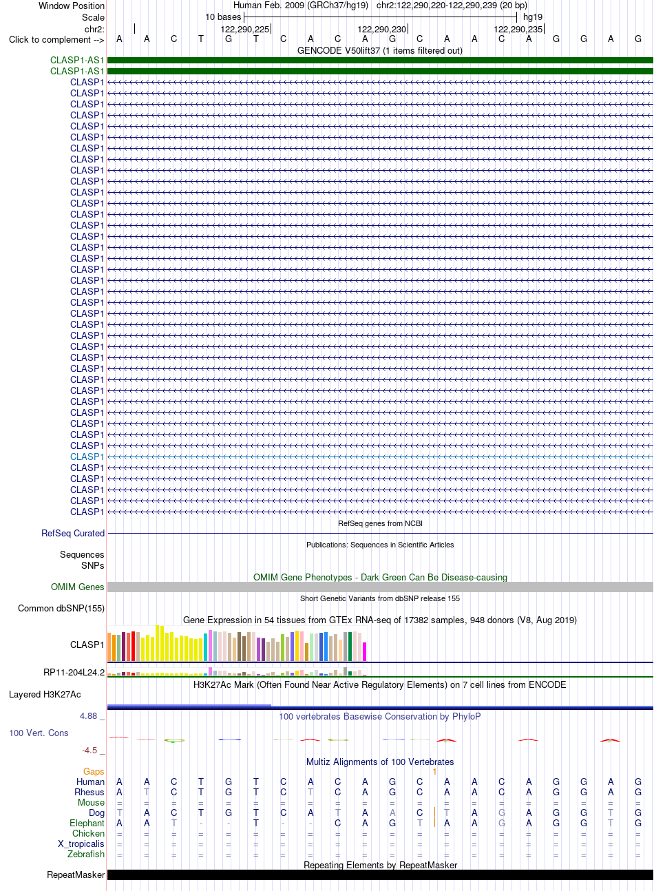This screenshot has width=654, height=891.
Task: Open Repeating Elements by RepeatMasker title
Action: (380, 866)
